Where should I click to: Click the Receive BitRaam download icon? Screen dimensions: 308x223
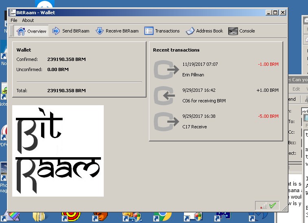[100, 31]
